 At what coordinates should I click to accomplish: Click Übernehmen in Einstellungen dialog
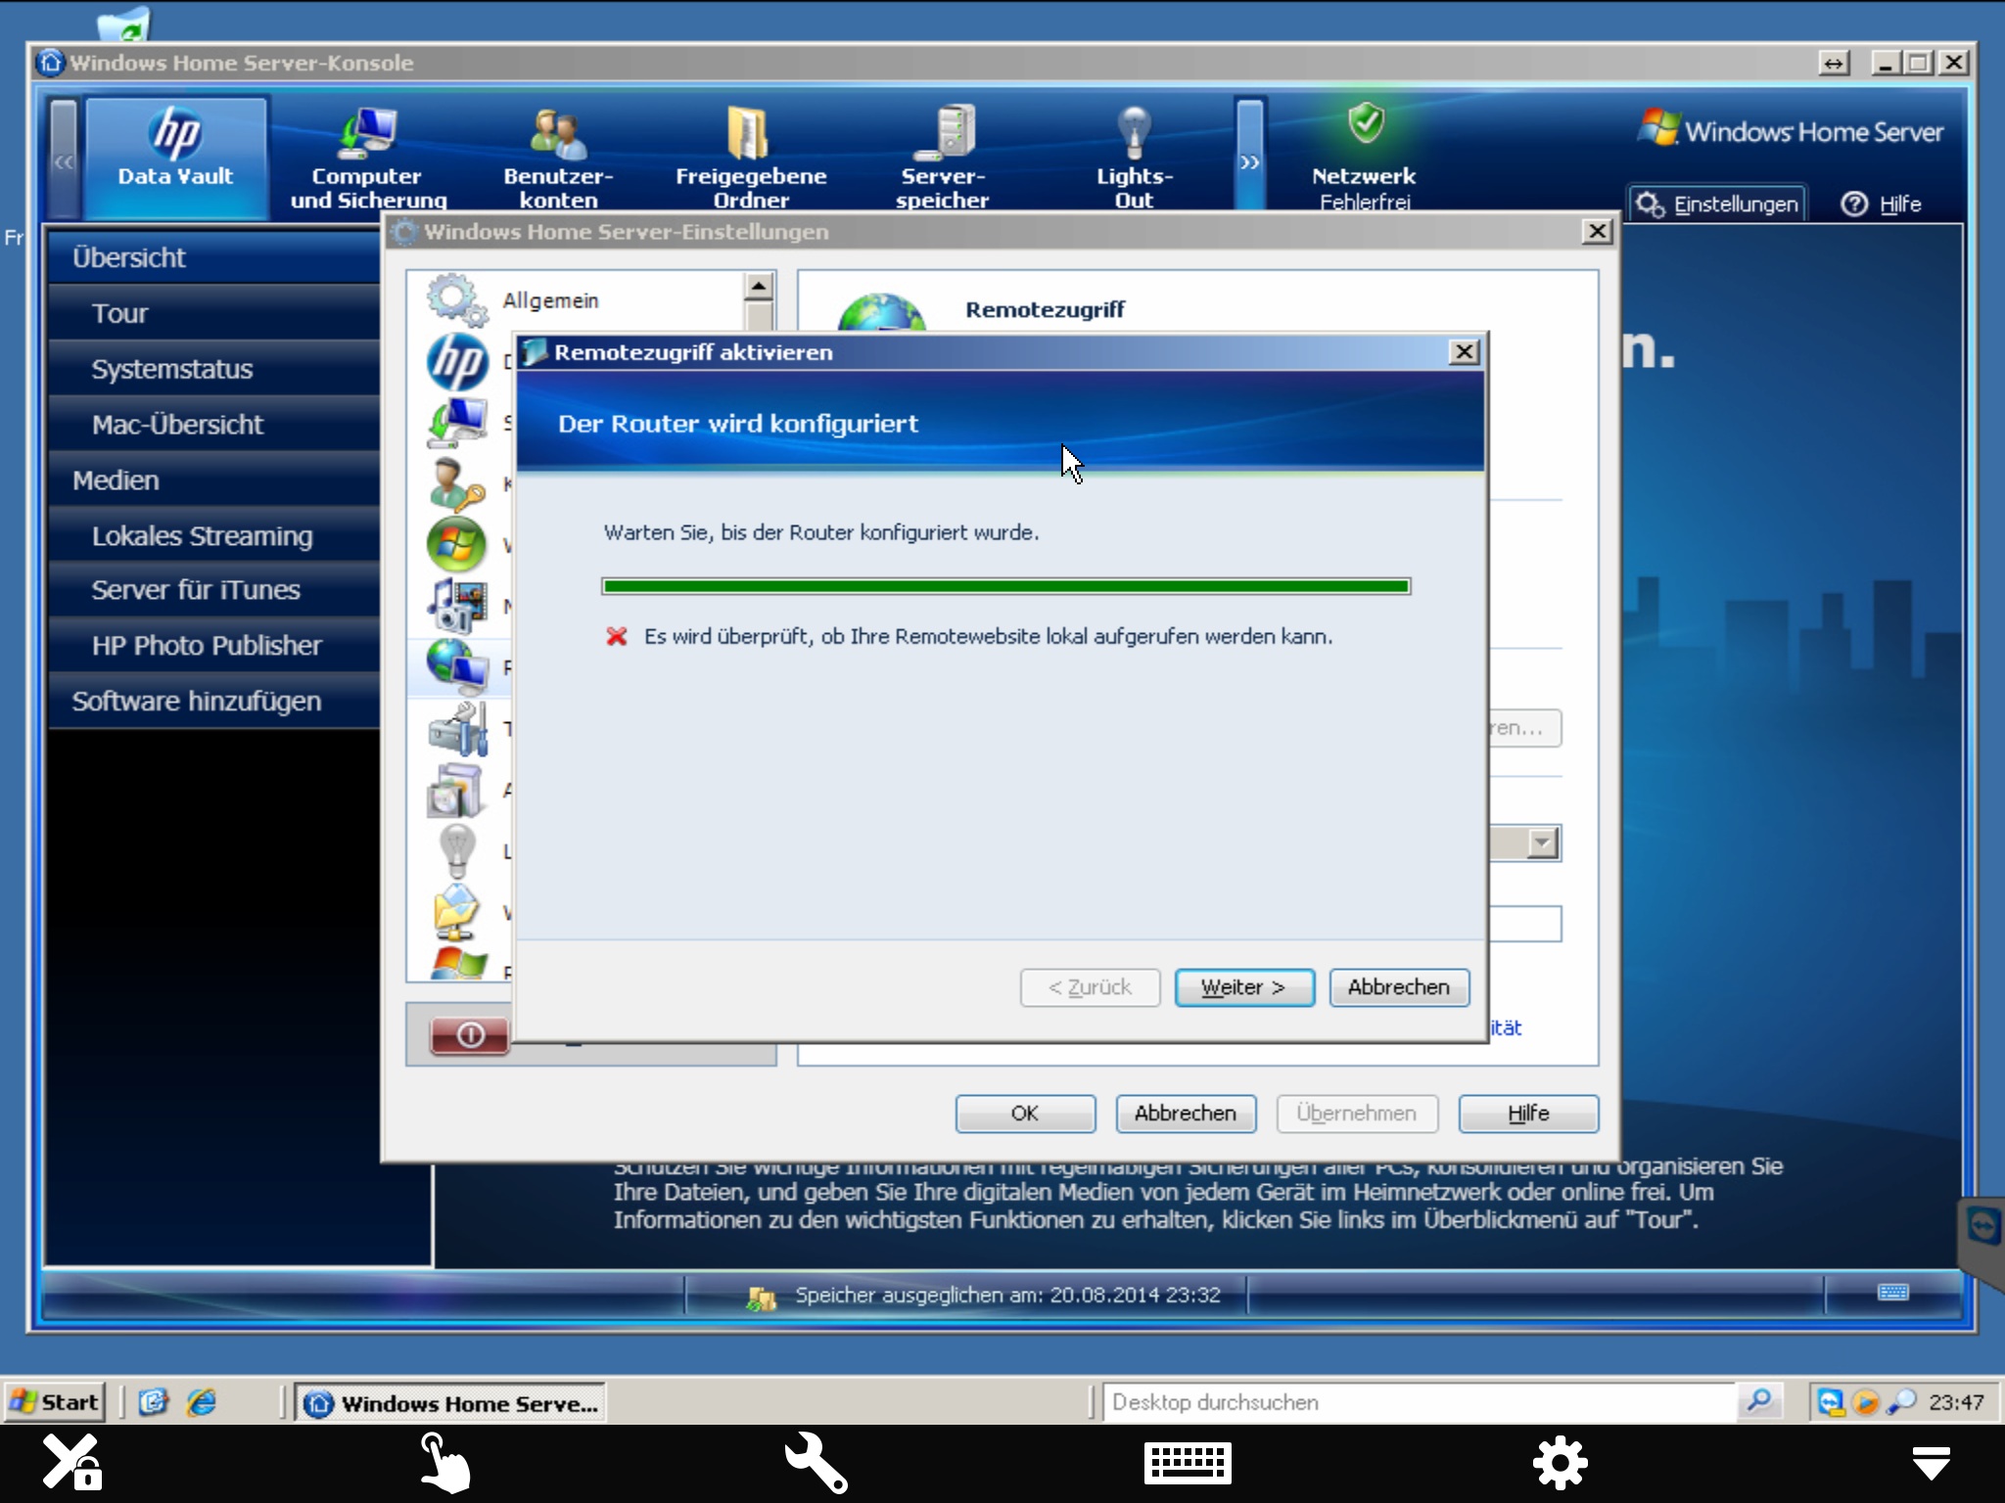point(1357,1114)
